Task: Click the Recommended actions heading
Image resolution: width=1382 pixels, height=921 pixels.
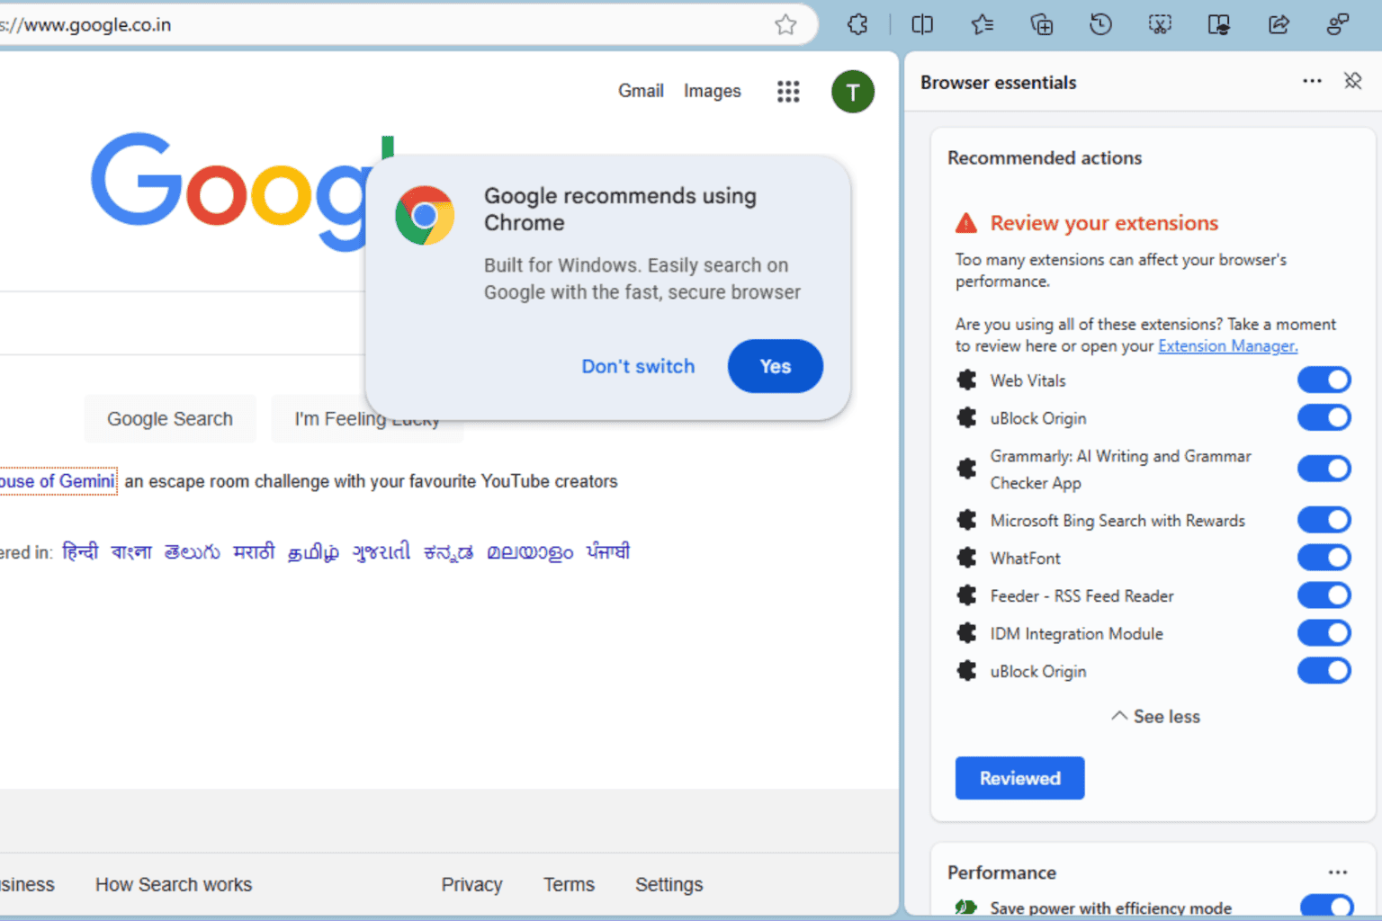Action: coord(1044,157)
